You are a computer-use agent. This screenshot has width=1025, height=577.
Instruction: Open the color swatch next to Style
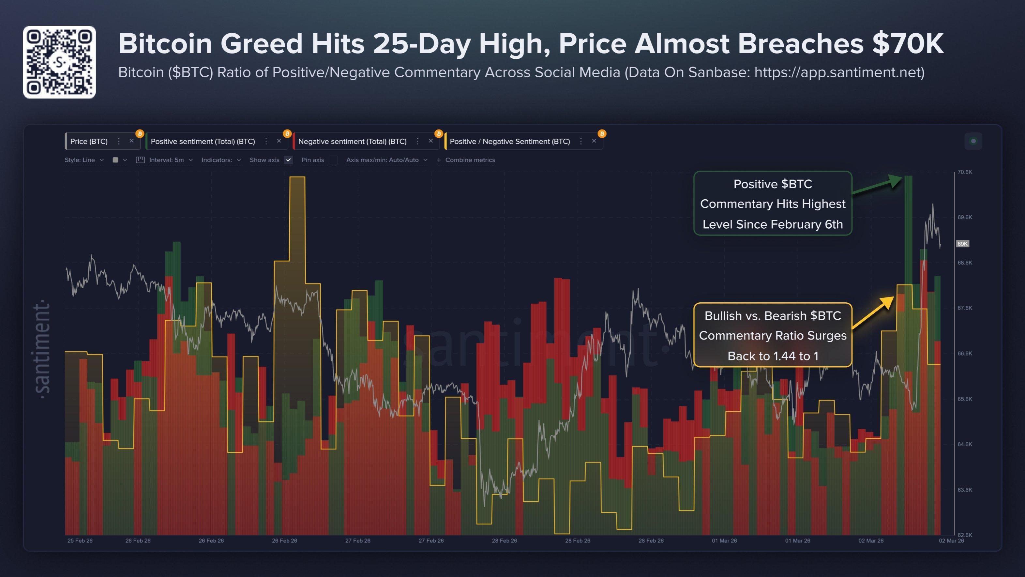(x=116, y=159)
